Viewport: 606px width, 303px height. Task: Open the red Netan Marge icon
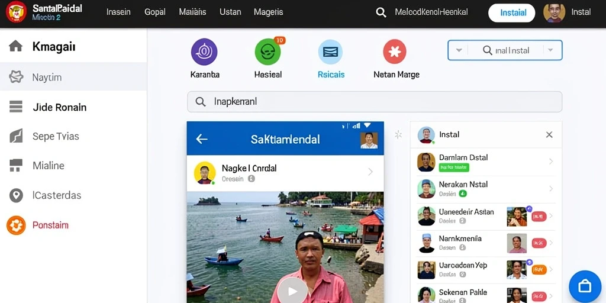tap(395, 52)
